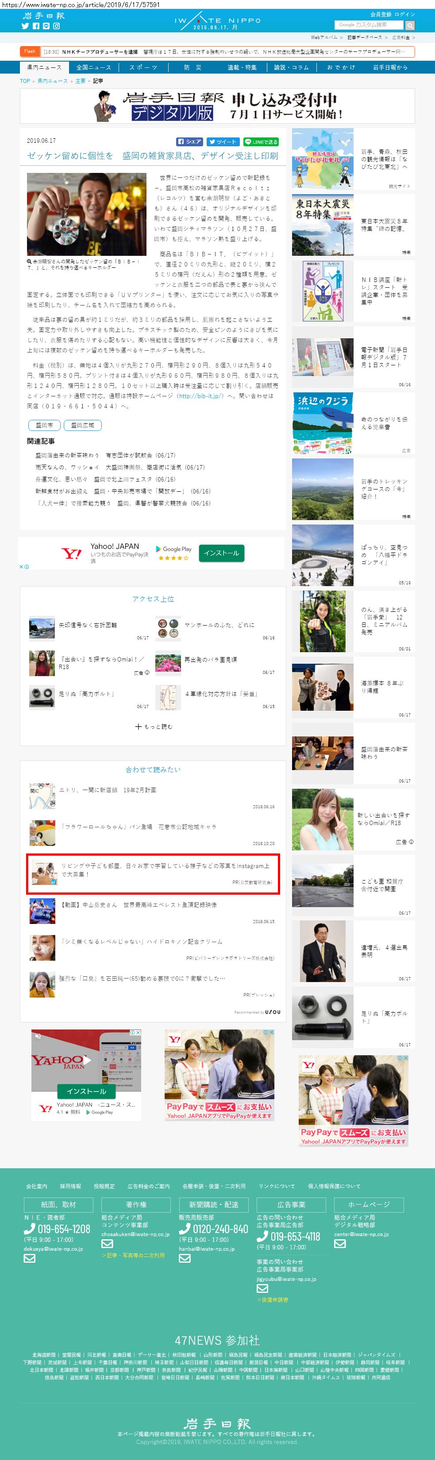Viewport: 435px width, 1460px height.
Task: Select the おでかけ tab
Action: point(341,67)
